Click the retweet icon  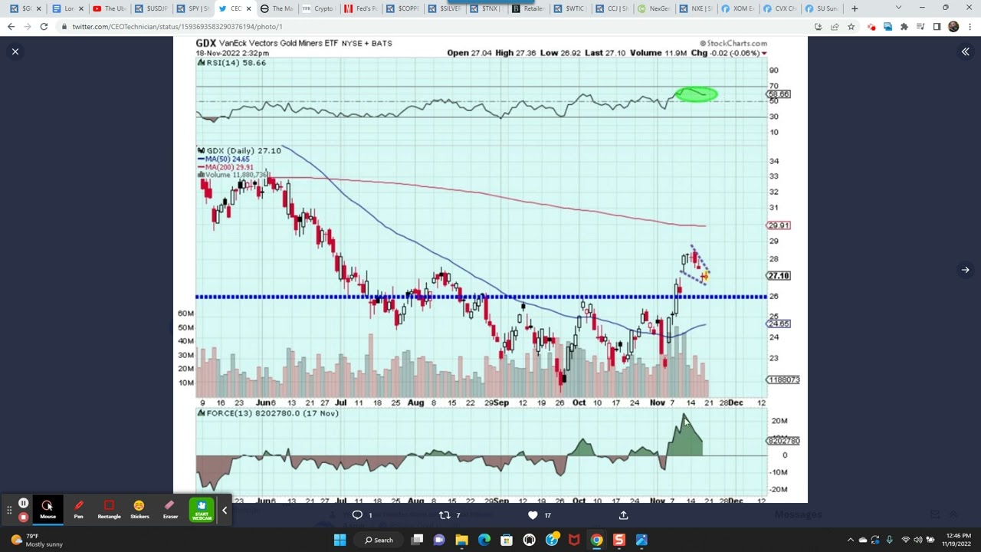point(445,515)
